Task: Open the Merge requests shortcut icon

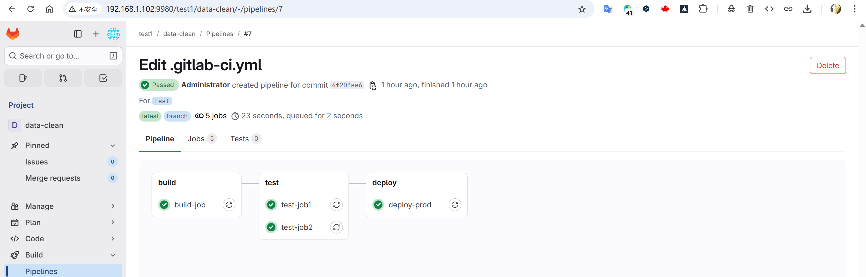Action: (63, 78)
